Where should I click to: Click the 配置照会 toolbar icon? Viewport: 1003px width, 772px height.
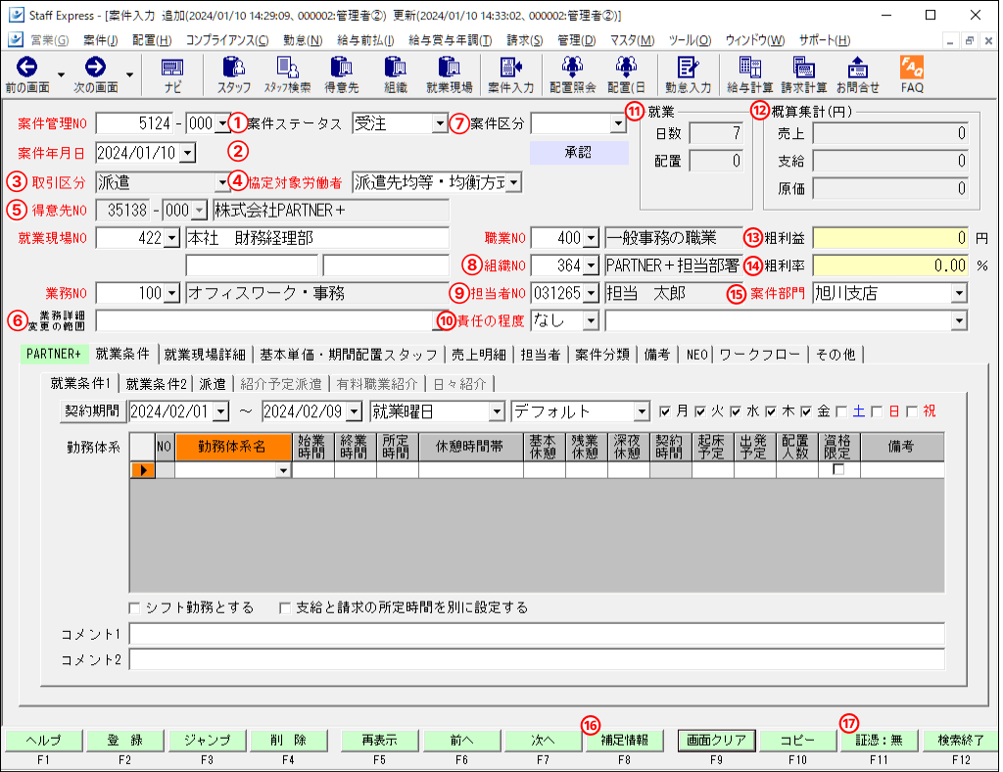tap(572, 68)
